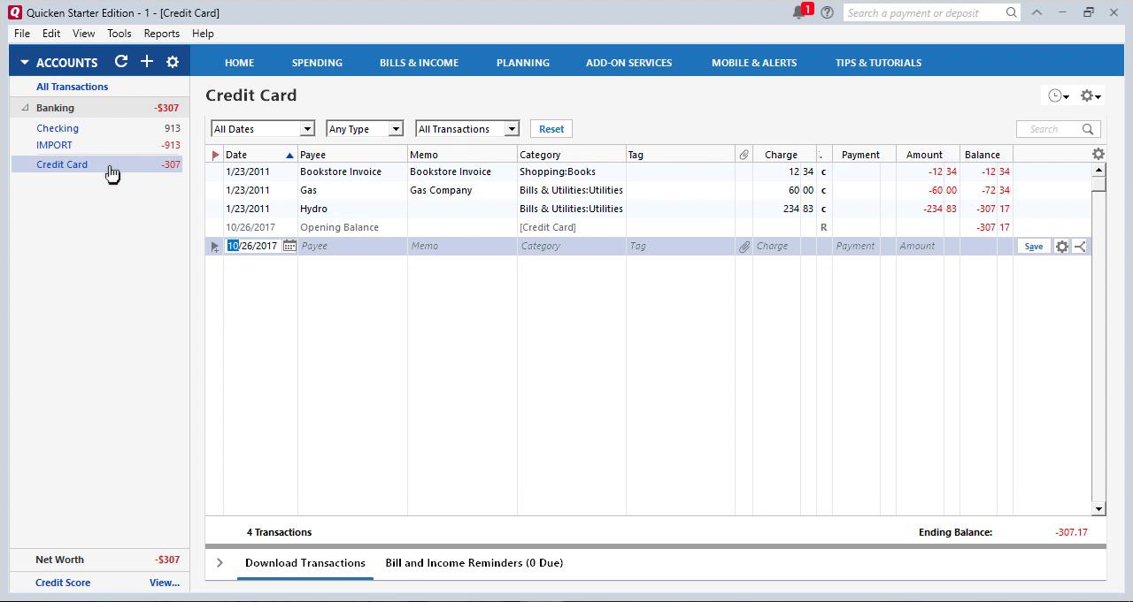This screenshot has height=602, width=1133.
Task: Attach a file to the new transaction
Action: point(744,247)
